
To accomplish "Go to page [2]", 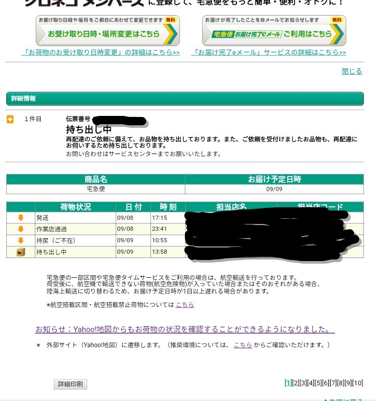I will pos(296,383).
